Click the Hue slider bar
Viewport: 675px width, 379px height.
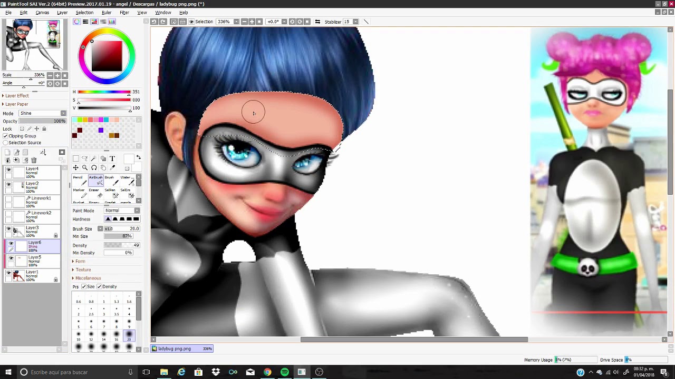pyautogui.click(x=104, y=92)
